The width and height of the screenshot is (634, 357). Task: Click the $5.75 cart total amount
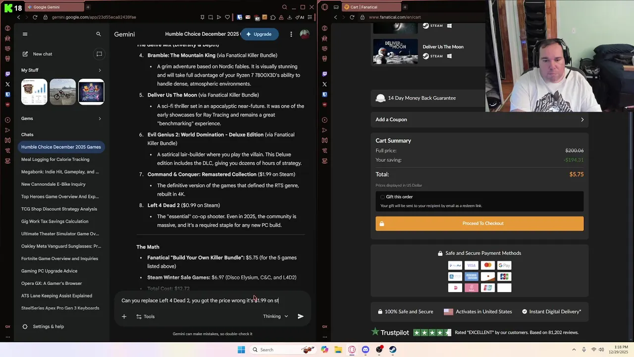[x=577, y=175]
